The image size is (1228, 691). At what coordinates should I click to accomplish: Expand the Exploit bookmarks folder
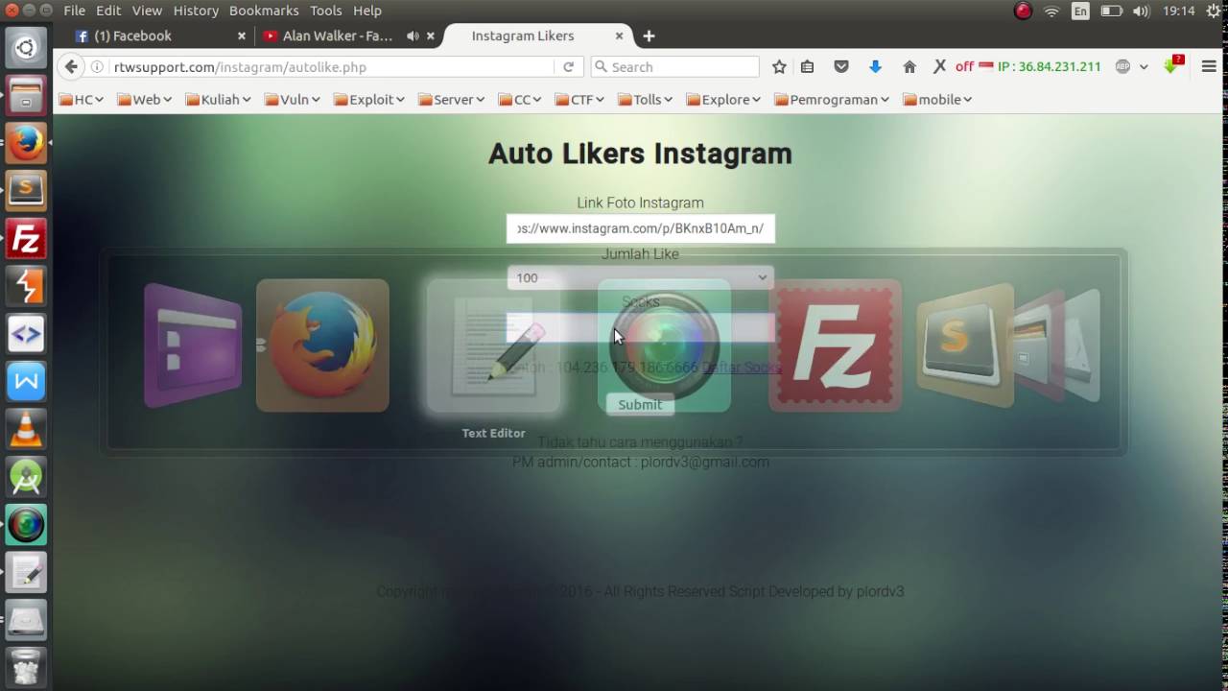368,99
